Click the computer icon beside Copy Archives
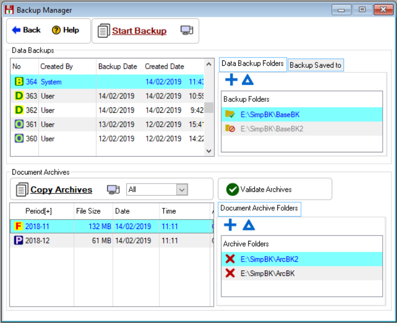This screenshot has height=323, width=397. coord(113,189)
